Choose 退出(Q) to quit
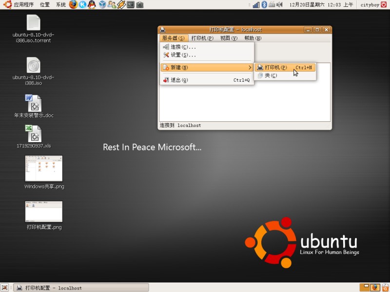Screen dimensions: 390x292 (207, 80)
